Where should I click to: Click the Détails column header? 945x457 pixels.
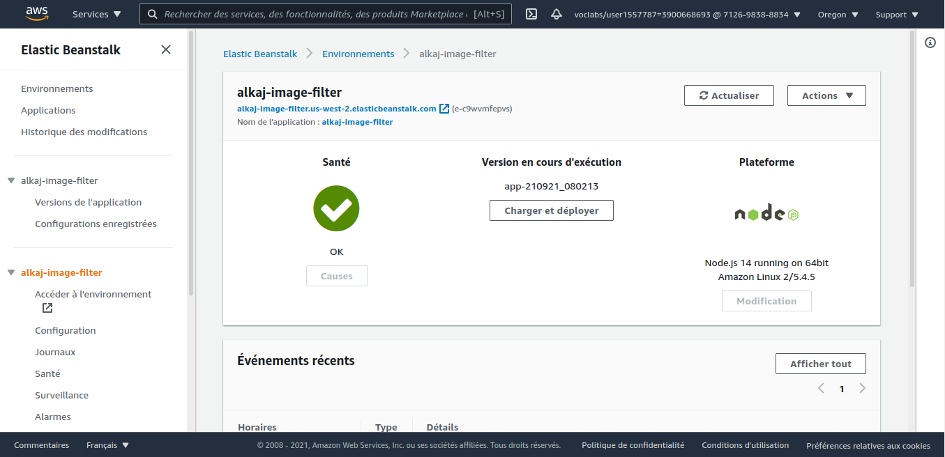443,427
